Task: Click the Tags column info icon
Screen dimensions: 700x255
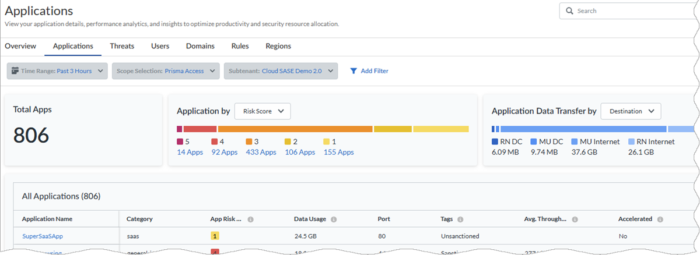Action: 460,219
